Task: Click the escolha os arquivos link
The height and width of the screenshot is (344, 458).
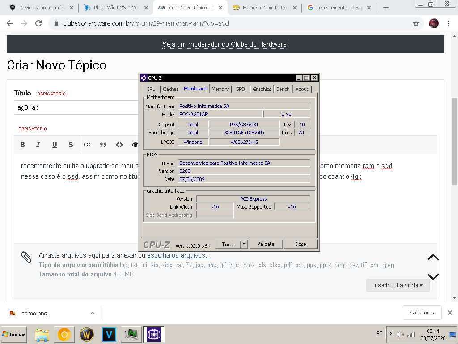Action: click(179, 255)
